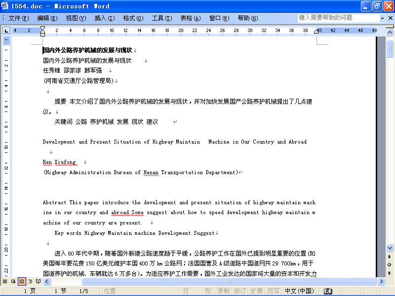395x296 pixels.
Task: Click 中文(中国) language indicator
Action: click(299, 291)
